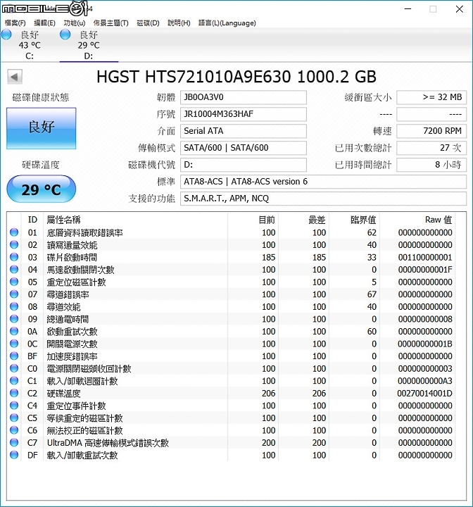Click status orb of attribute C7 row
Screen dimensions: 473x507
click(14, 442)
